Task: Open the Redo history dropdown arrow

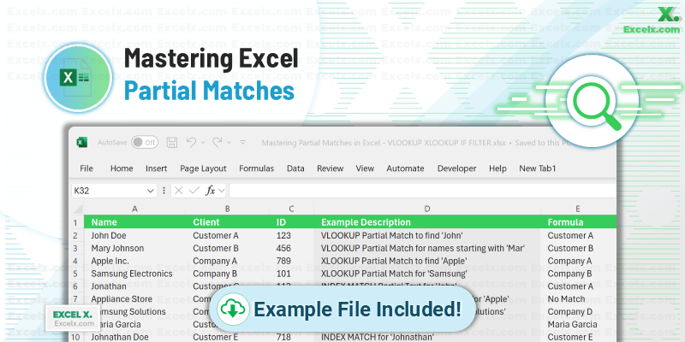Action: coord(229,143)
